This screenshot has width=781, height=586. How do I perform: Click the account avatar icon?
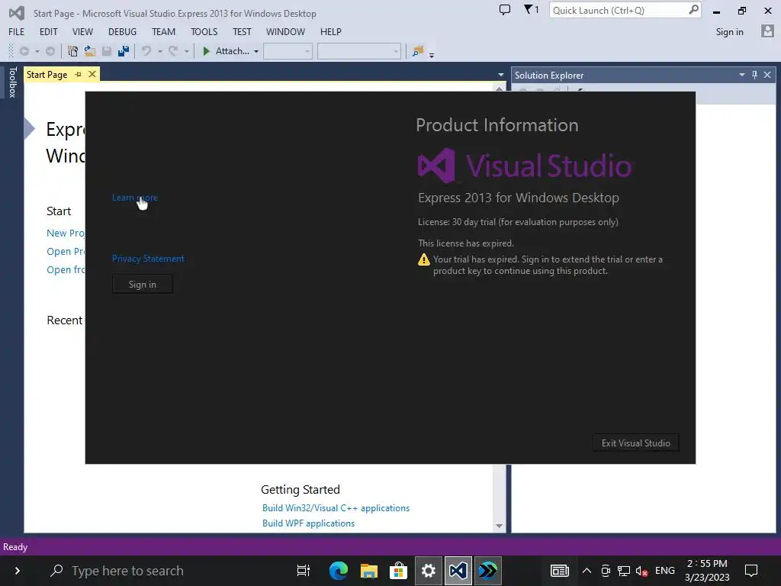click(x=767, y=31)
